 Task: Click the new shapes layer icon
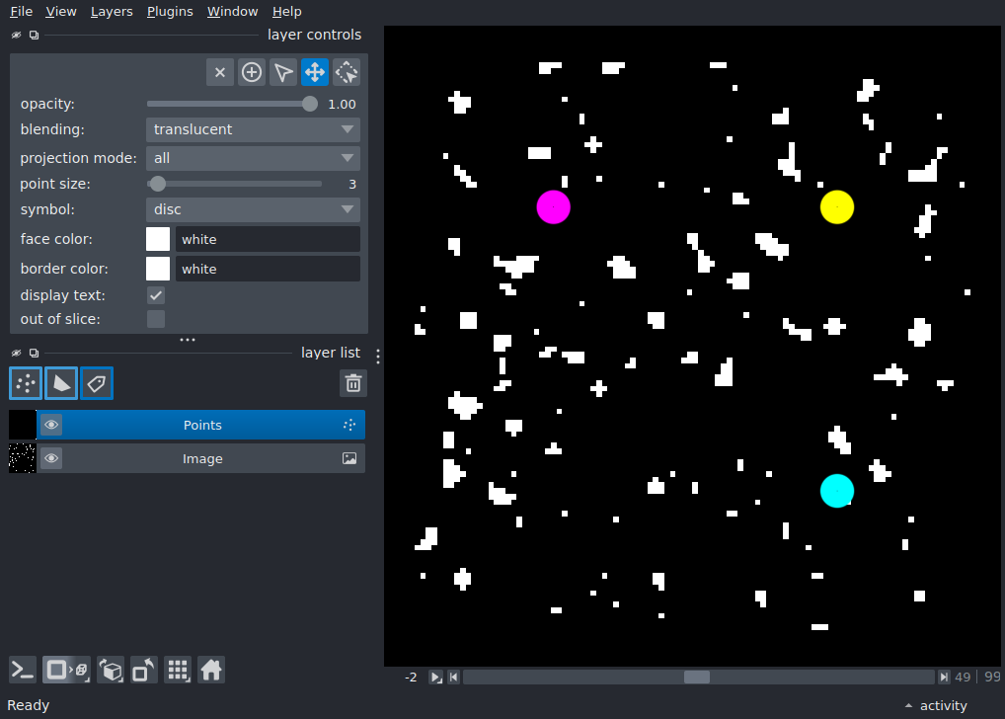(x=61, y=383)
